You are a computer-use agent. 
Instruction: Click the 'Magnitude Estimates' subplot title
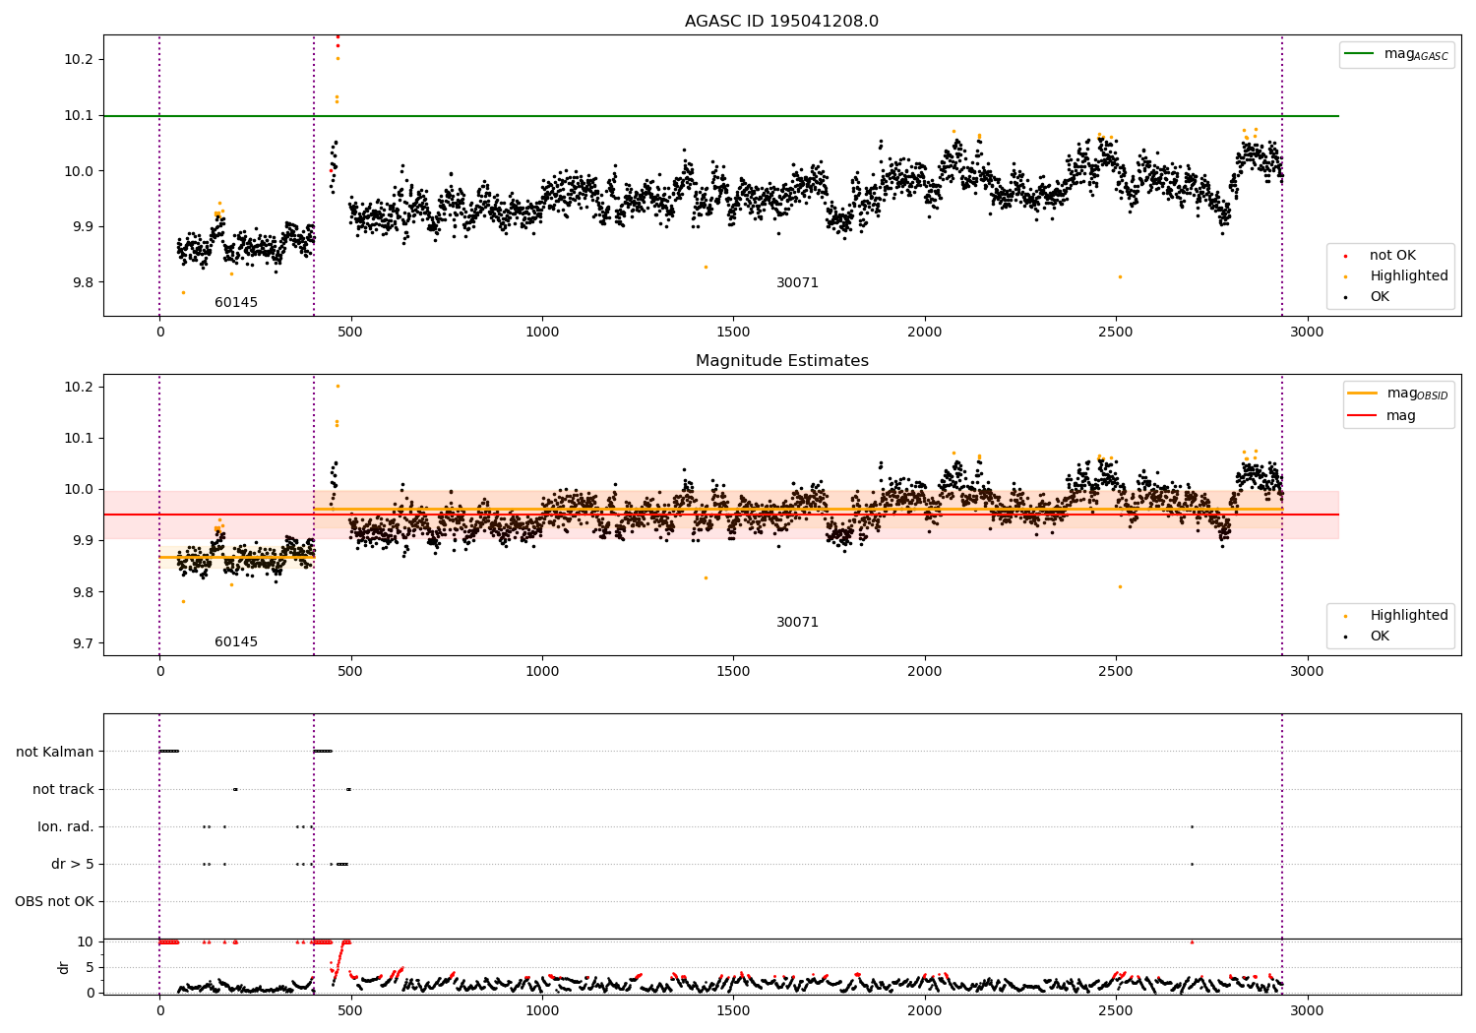tap(781, 361)
